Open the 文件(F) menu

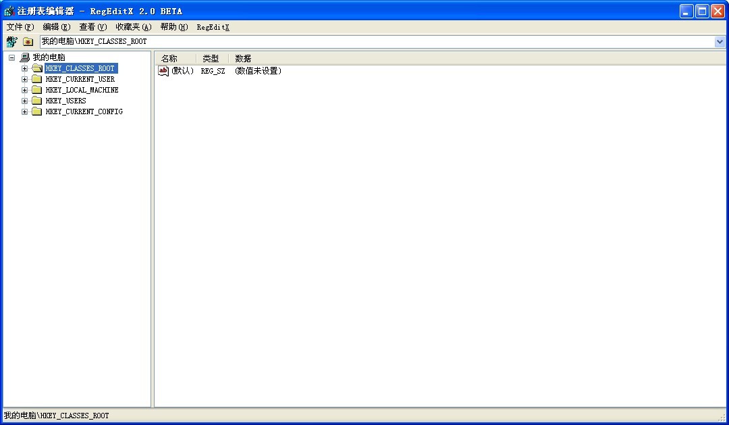click(x=20, y=27)
